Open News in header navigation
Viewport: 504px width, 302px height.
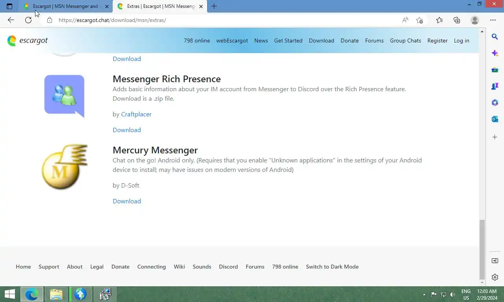click(261, 41)
